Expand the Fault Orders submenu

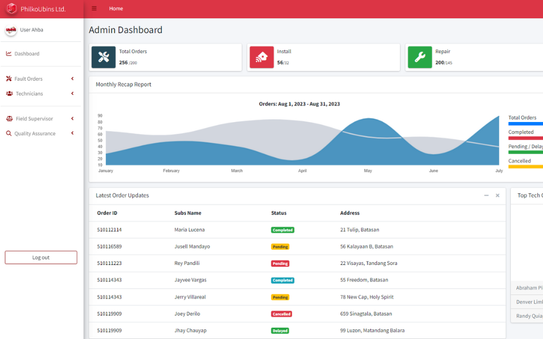pyautogui.click(x=72, y=79)
